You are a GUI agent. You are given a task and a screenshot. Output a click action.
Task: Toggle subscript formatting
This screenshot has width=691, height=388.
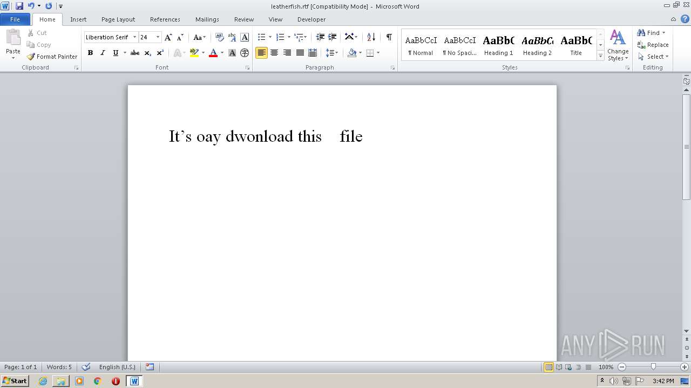pyautogui.click(x=147, y=53)
